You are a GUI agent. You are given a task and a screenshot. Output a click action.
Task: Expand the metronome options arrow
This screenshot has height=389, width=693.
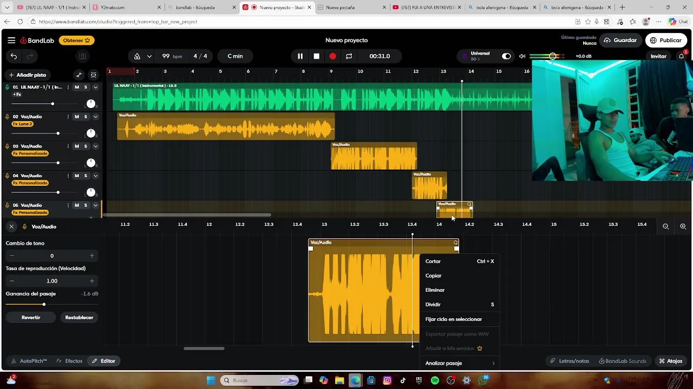[149, 56]
